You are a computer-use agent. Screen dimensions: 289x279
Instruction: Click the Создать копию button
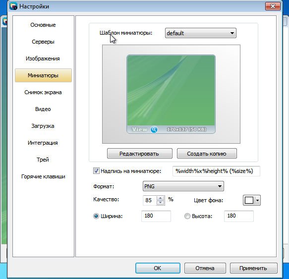(x=207, y=154)
